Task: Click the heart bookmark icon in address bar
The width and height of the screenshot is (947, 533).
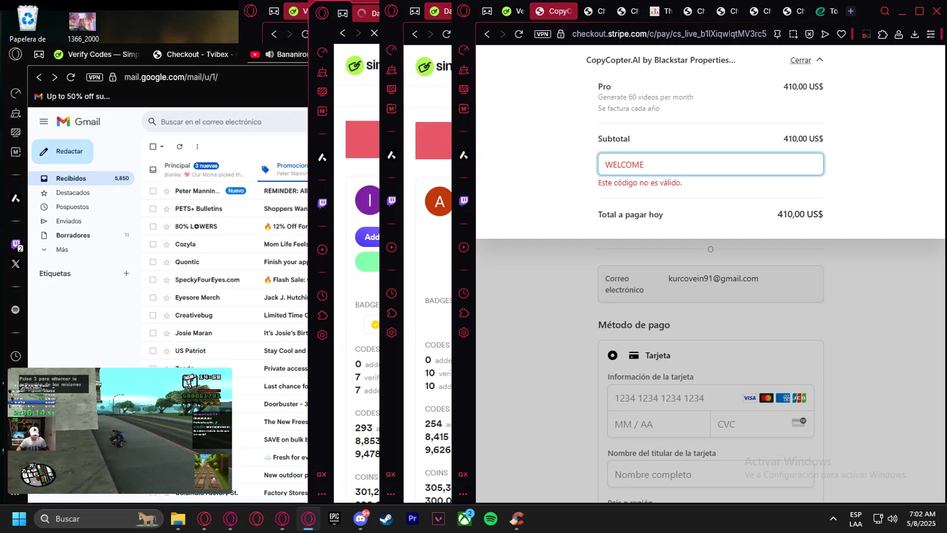Action: (841, 34)
